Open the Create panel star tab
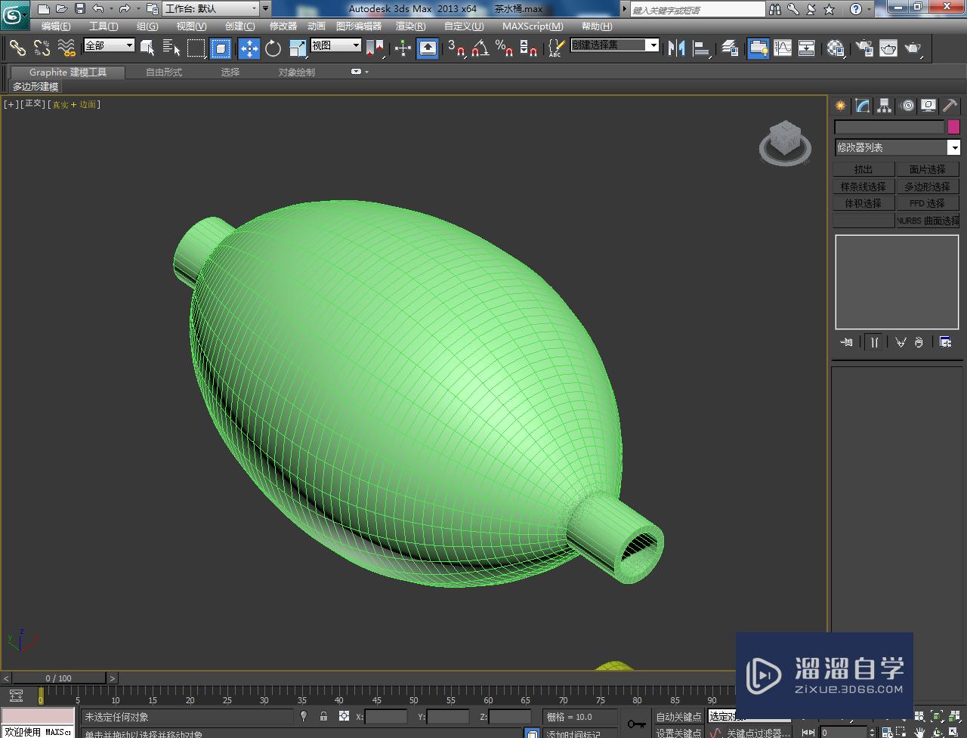 pos(840,106)
